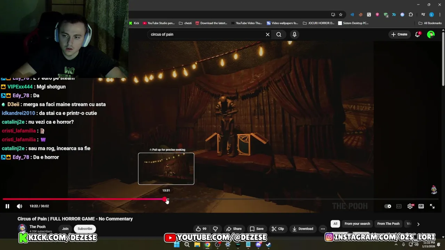Enter full screen mode
This screenshot has height=250, width=445.
432,206
